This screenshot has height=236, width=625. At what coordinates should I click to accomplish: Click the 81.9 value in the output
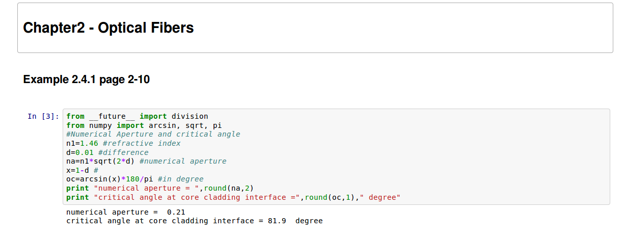[x=277, y=221]
